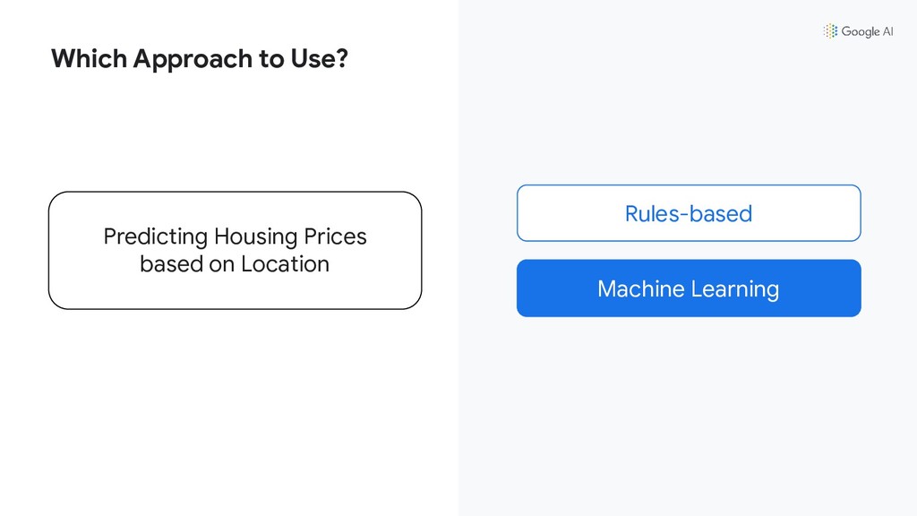Viewport: 917px width, 516px height.
Task: Click the 'AI' letters beside Google
Action: coord(887,31)
